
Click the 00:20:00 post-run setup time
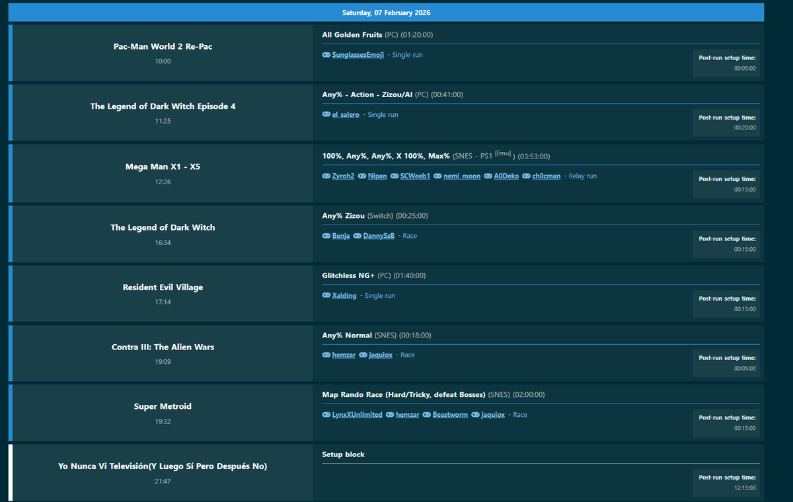point(745,127)
